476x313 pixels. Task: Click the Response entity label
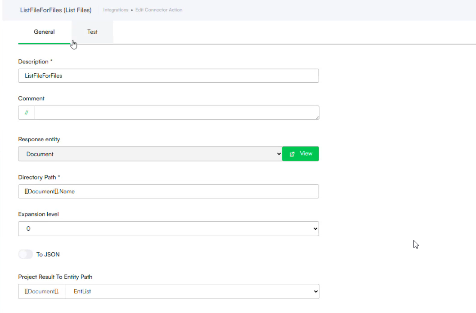(39, 139)
